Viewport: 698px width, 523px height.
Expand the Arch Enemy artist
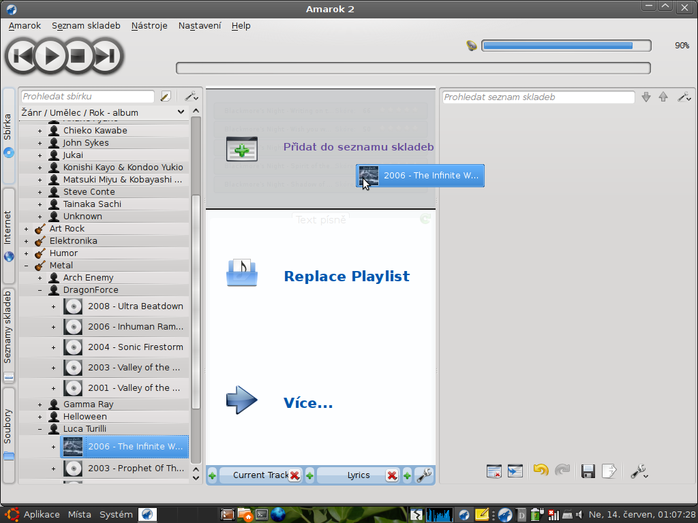point(40,278)
